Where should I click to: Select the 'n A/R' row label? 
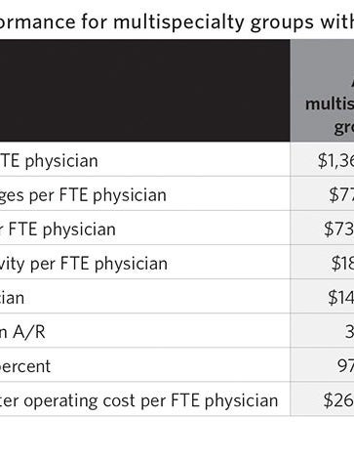coord(22,332)
